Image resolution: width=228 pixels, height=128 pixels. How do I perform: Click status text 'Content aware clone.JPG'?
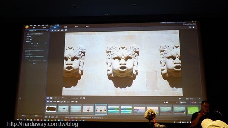point(87,118)
